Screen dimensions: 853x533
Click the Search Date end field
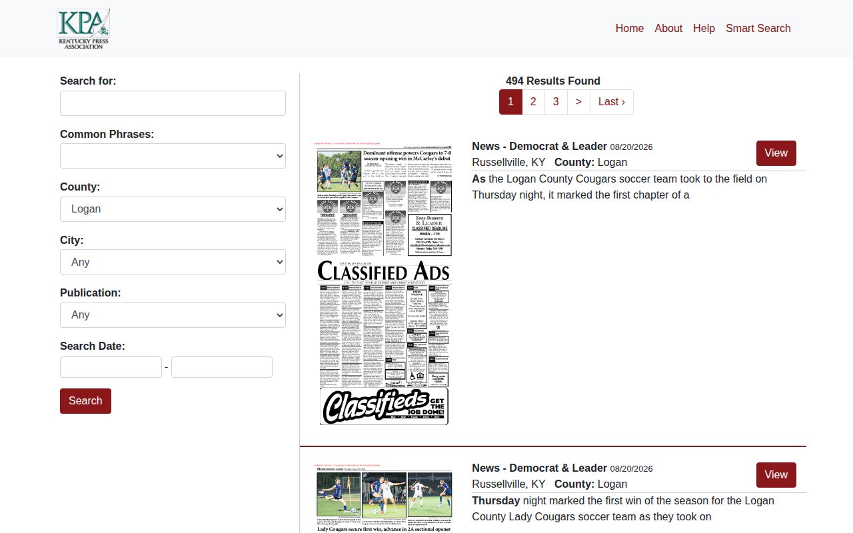coord(222,367)
